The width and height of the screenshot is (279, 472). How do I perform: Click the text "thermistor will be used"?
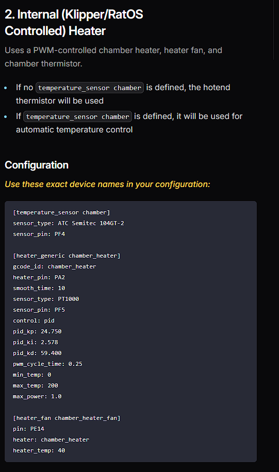coord(60,101)
